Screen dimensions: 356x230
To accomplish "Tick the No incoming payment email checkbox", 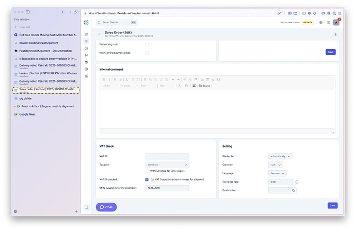I will [x=147, y=53].
